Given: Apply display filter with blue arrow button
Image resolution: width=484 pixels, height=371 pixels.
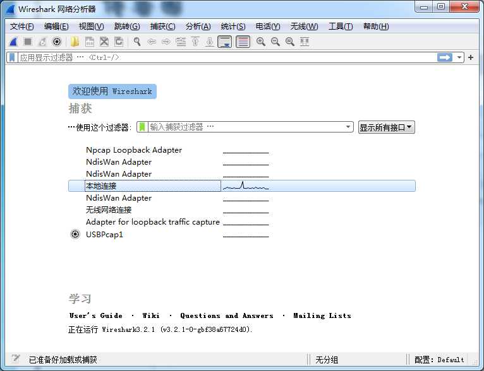Looking at the screenshot, I should click(x=445, y=57).
